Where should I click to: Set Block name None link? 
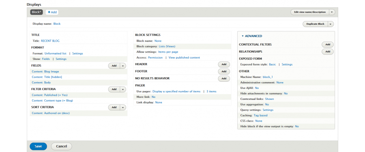click(158, 41)
